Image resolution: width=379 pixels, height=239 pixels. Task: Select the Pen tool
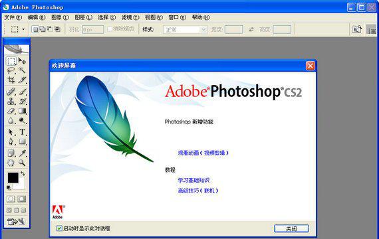11,141
